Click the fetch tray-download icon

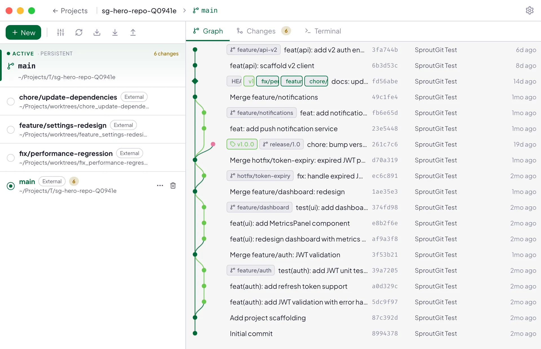[97, 32]
